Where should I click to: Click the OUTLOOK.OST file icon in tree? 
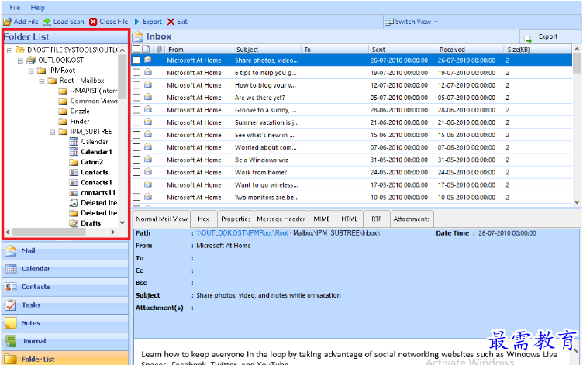31,60
